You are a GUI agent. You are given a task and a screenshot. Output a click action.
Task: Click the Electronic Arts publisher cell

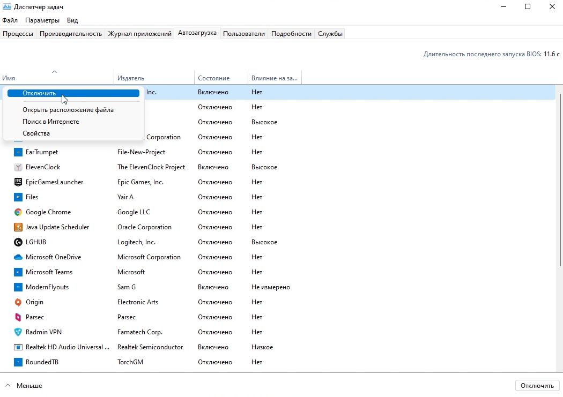pos(138,302)
